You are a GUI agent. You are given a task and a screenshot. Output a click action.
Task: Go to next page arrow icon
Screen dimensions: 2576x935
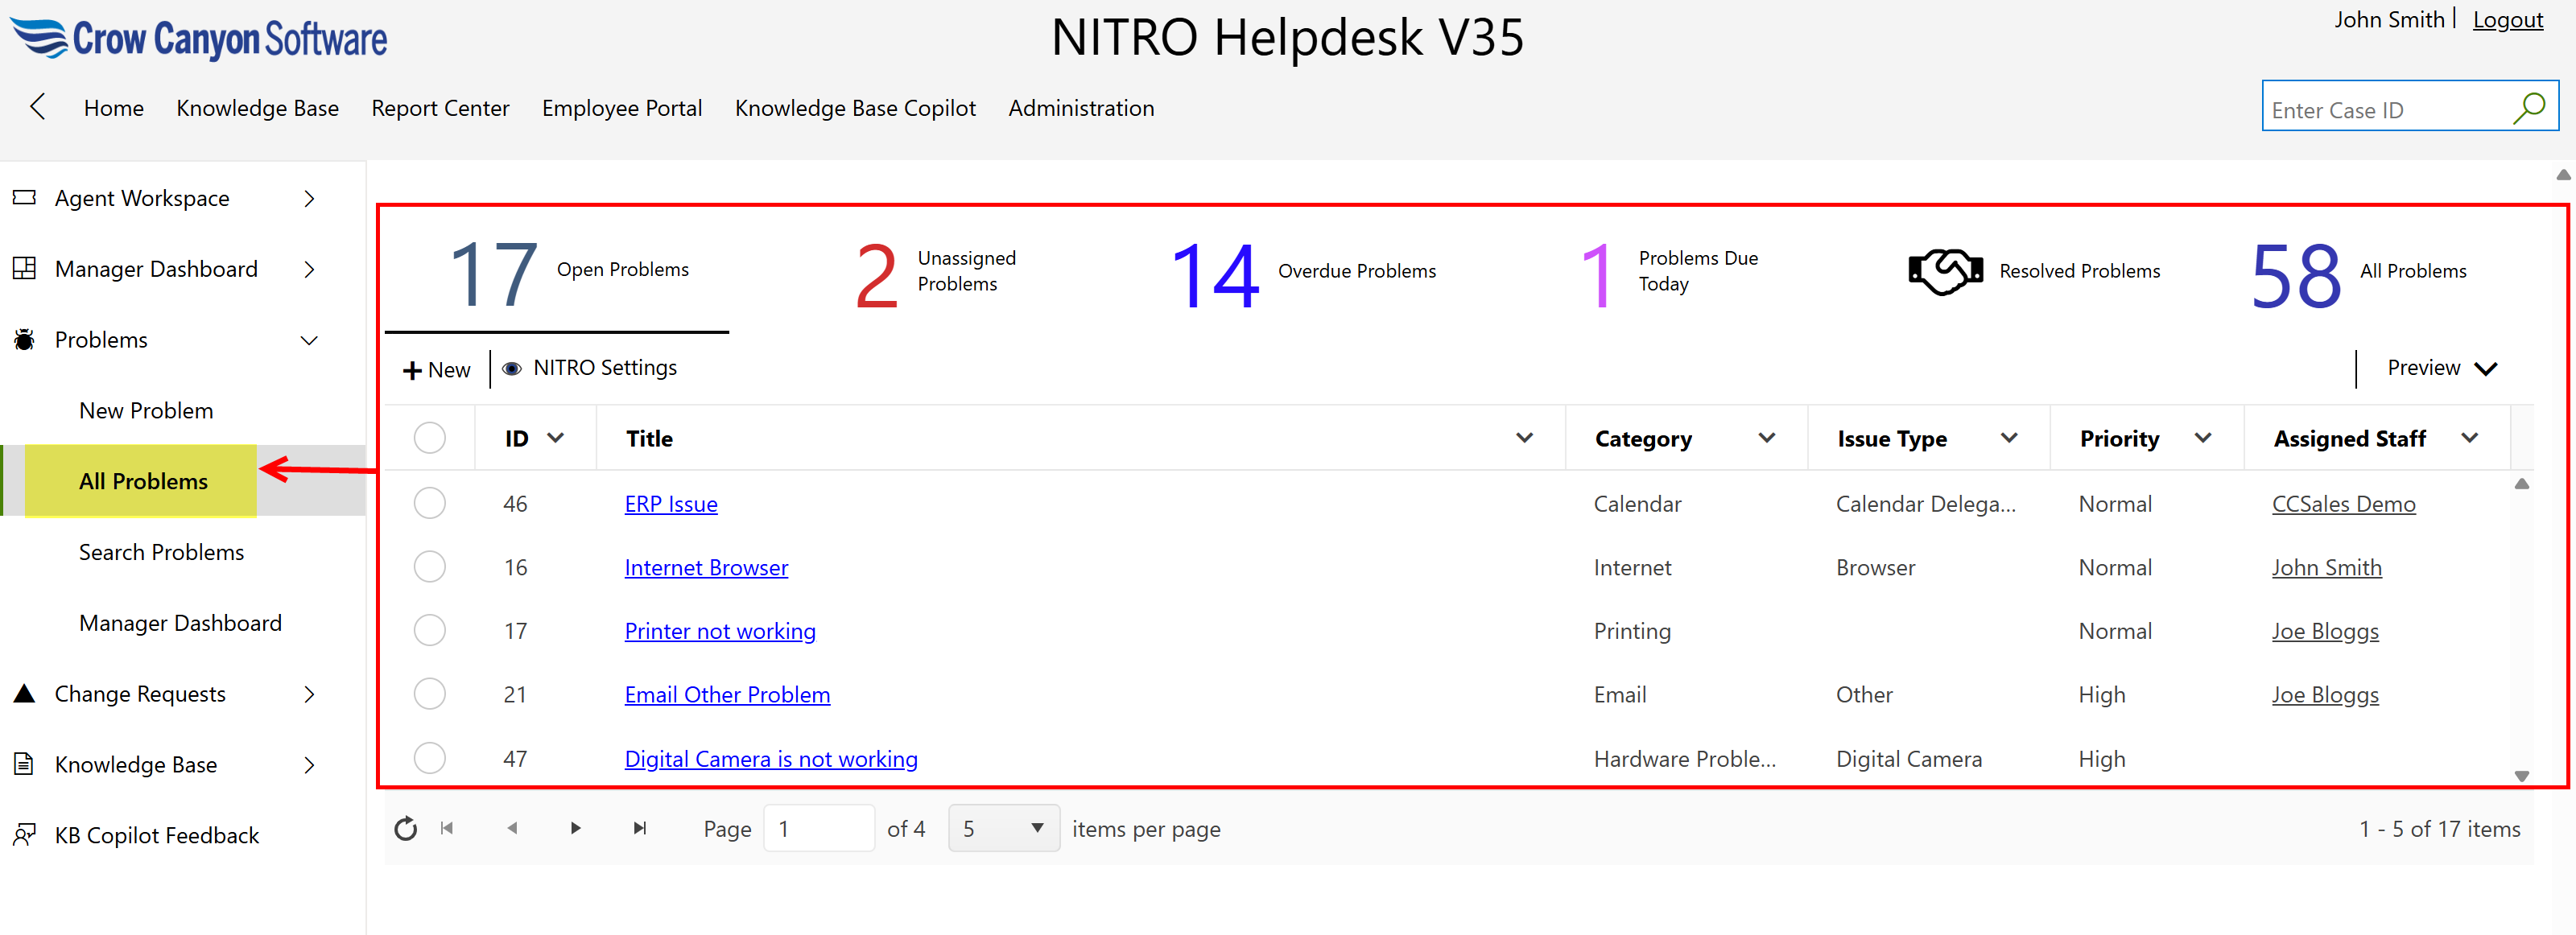point(575,828)
